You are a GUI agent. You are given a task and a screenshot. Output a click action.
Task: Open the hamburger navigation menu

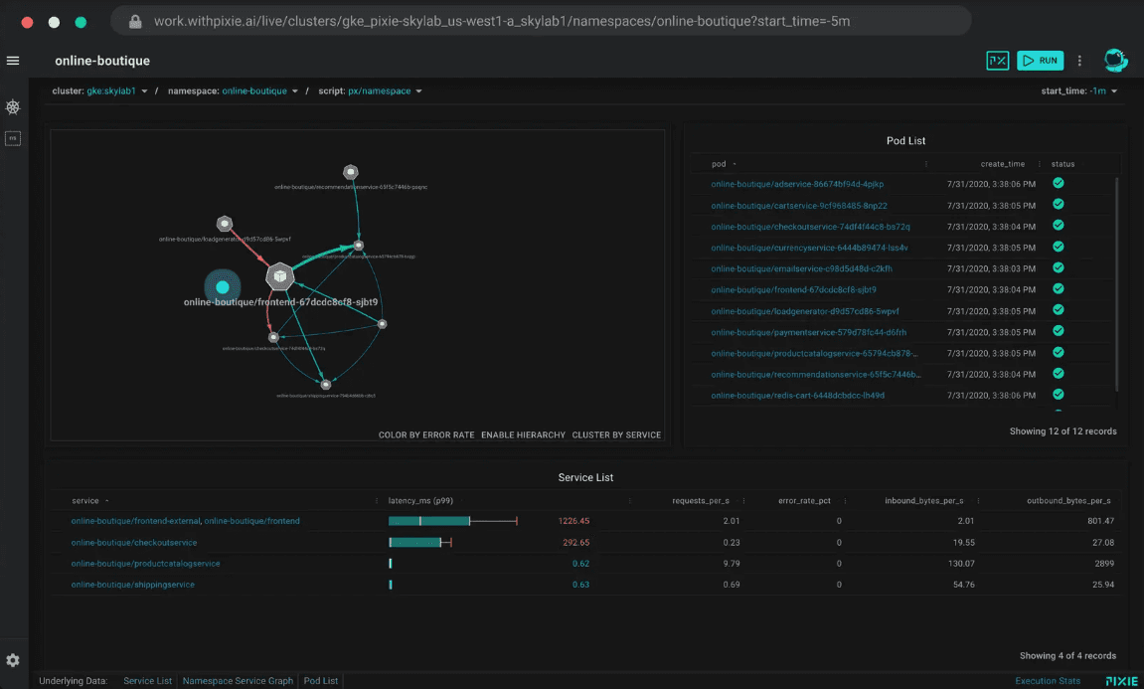(x=13, y=61)
